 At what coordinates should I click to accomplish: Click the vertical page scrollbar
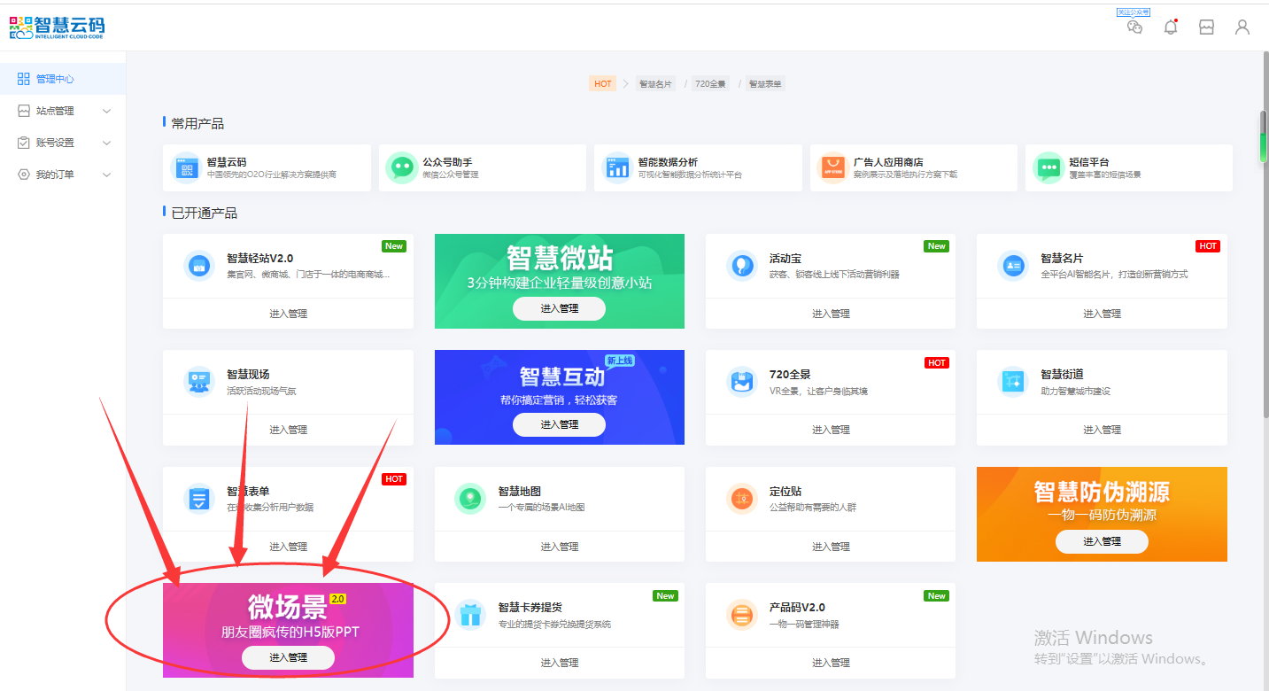(x=1264, y=137)
